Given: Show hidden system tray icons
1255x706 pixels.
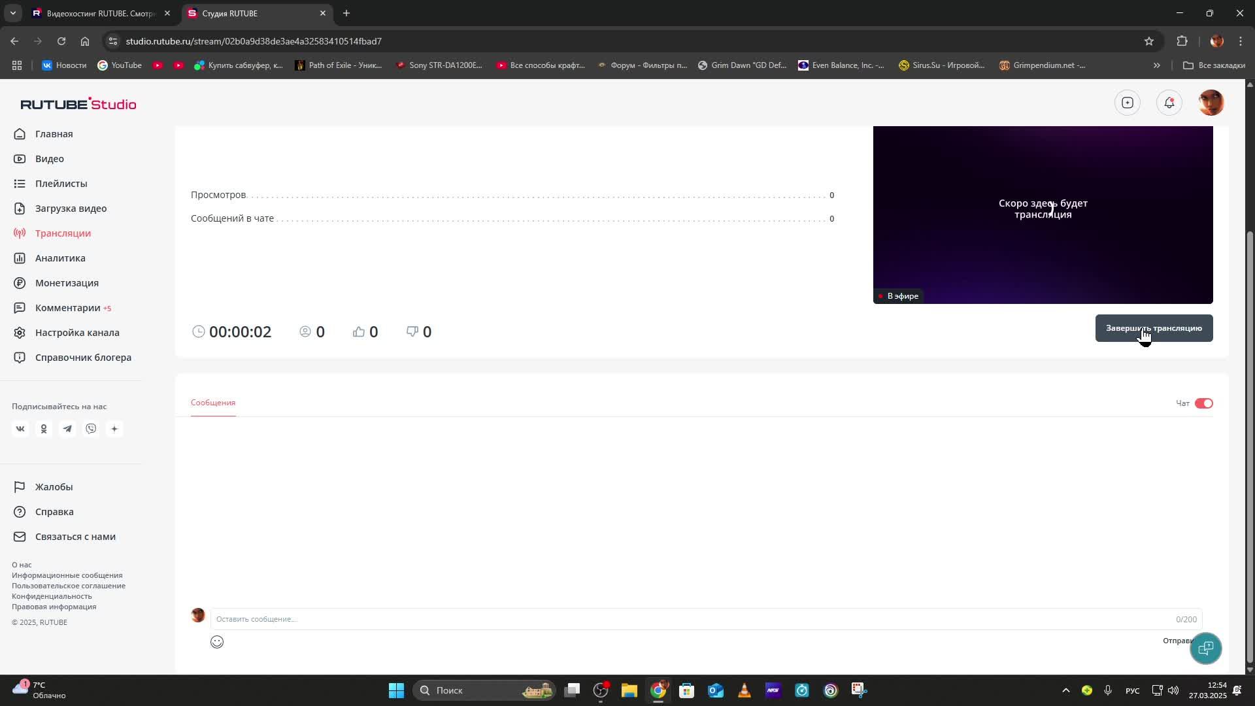Looking at the screenshot, I should click(x=1065, y=690).
